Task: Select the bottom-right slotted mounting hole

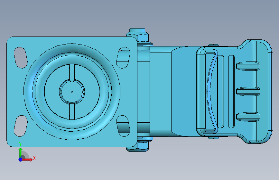Action: pos(123,126)
